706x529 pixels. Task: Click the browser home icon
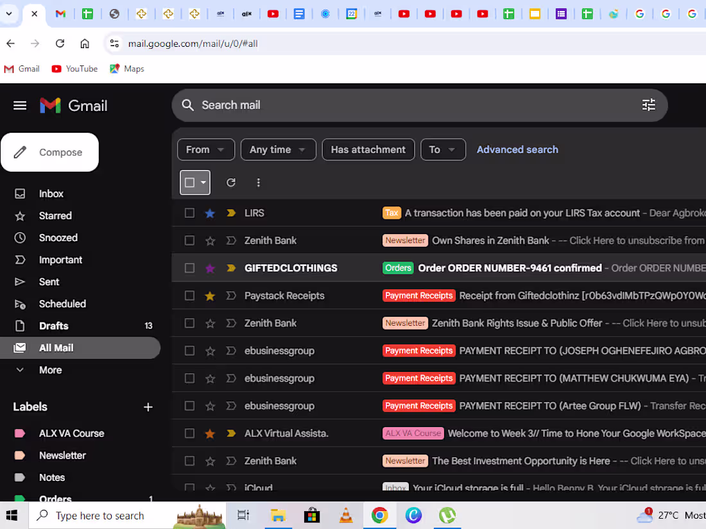coord(85,44)
